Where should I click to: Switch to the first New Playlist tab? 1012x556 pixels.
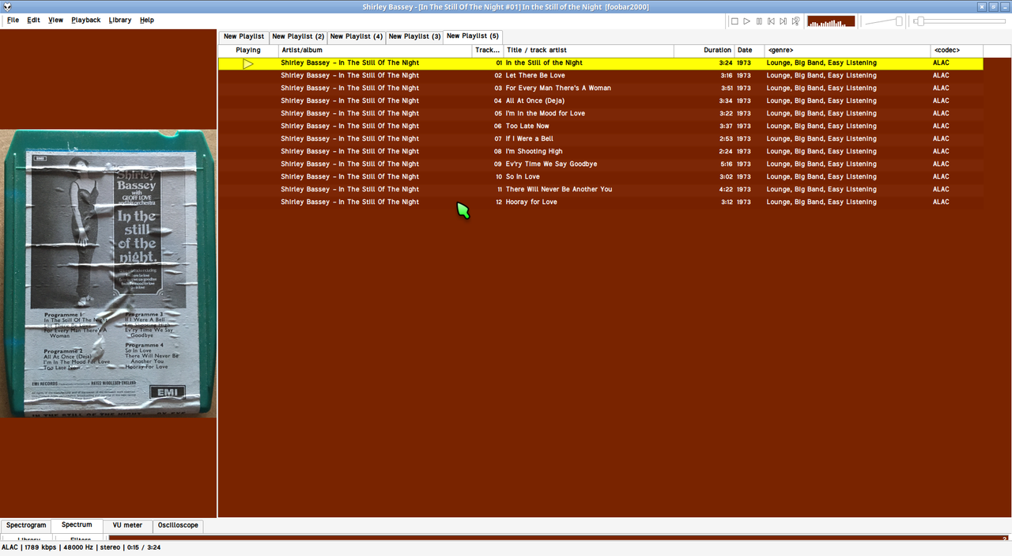click(244, 36)
